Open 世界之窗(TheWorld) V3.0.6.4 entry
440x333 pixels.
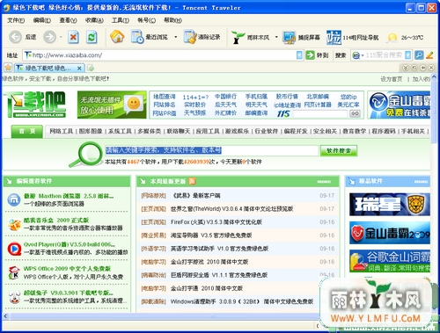[231, 209]
